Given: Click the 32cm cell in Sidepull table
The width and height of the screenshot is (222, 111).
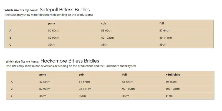Looking at the screenshot, I should [x=52, y=44].
